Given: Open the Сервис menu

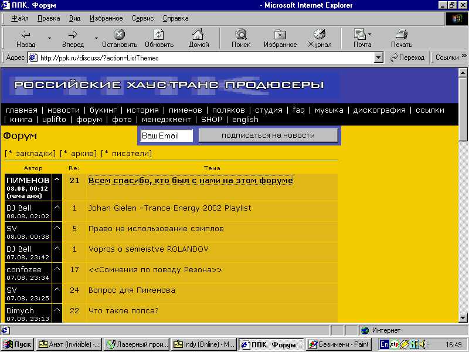Looking at the screenshot, I should [x=142, y=18].
